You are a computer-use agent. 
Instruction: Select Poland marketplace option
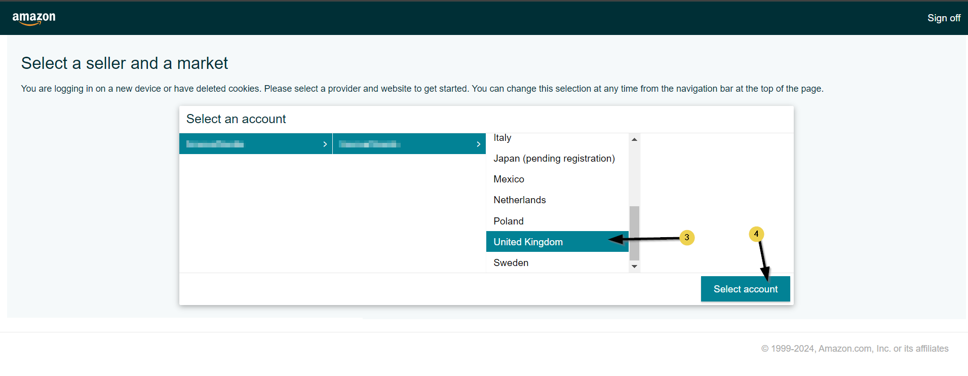pos(508,221)
